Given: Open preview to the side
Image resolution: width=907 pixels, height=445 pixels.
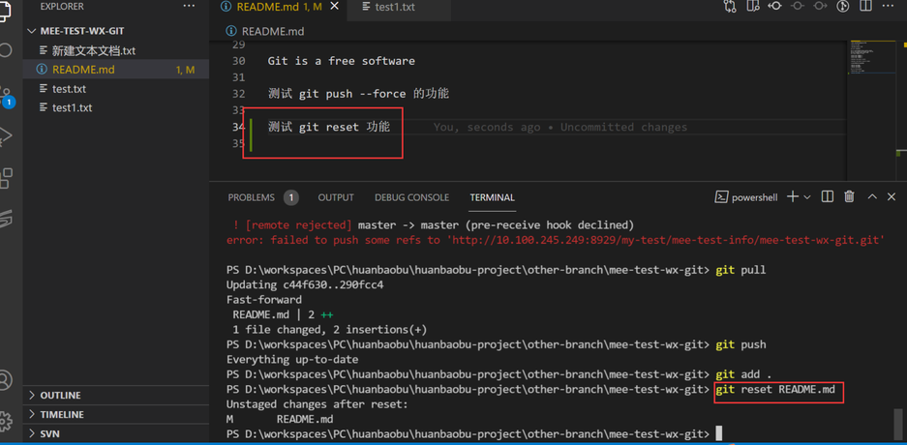Looking at the screenshot, I should pyautogui.click(x=752, y=7).
